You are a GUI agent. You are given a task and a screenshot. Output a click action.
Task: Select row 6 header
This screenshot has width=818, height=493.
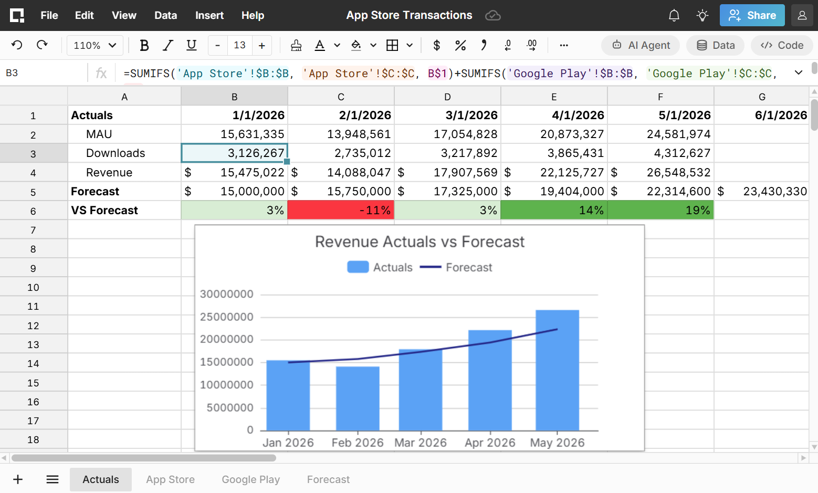click(x=33, y=211)
